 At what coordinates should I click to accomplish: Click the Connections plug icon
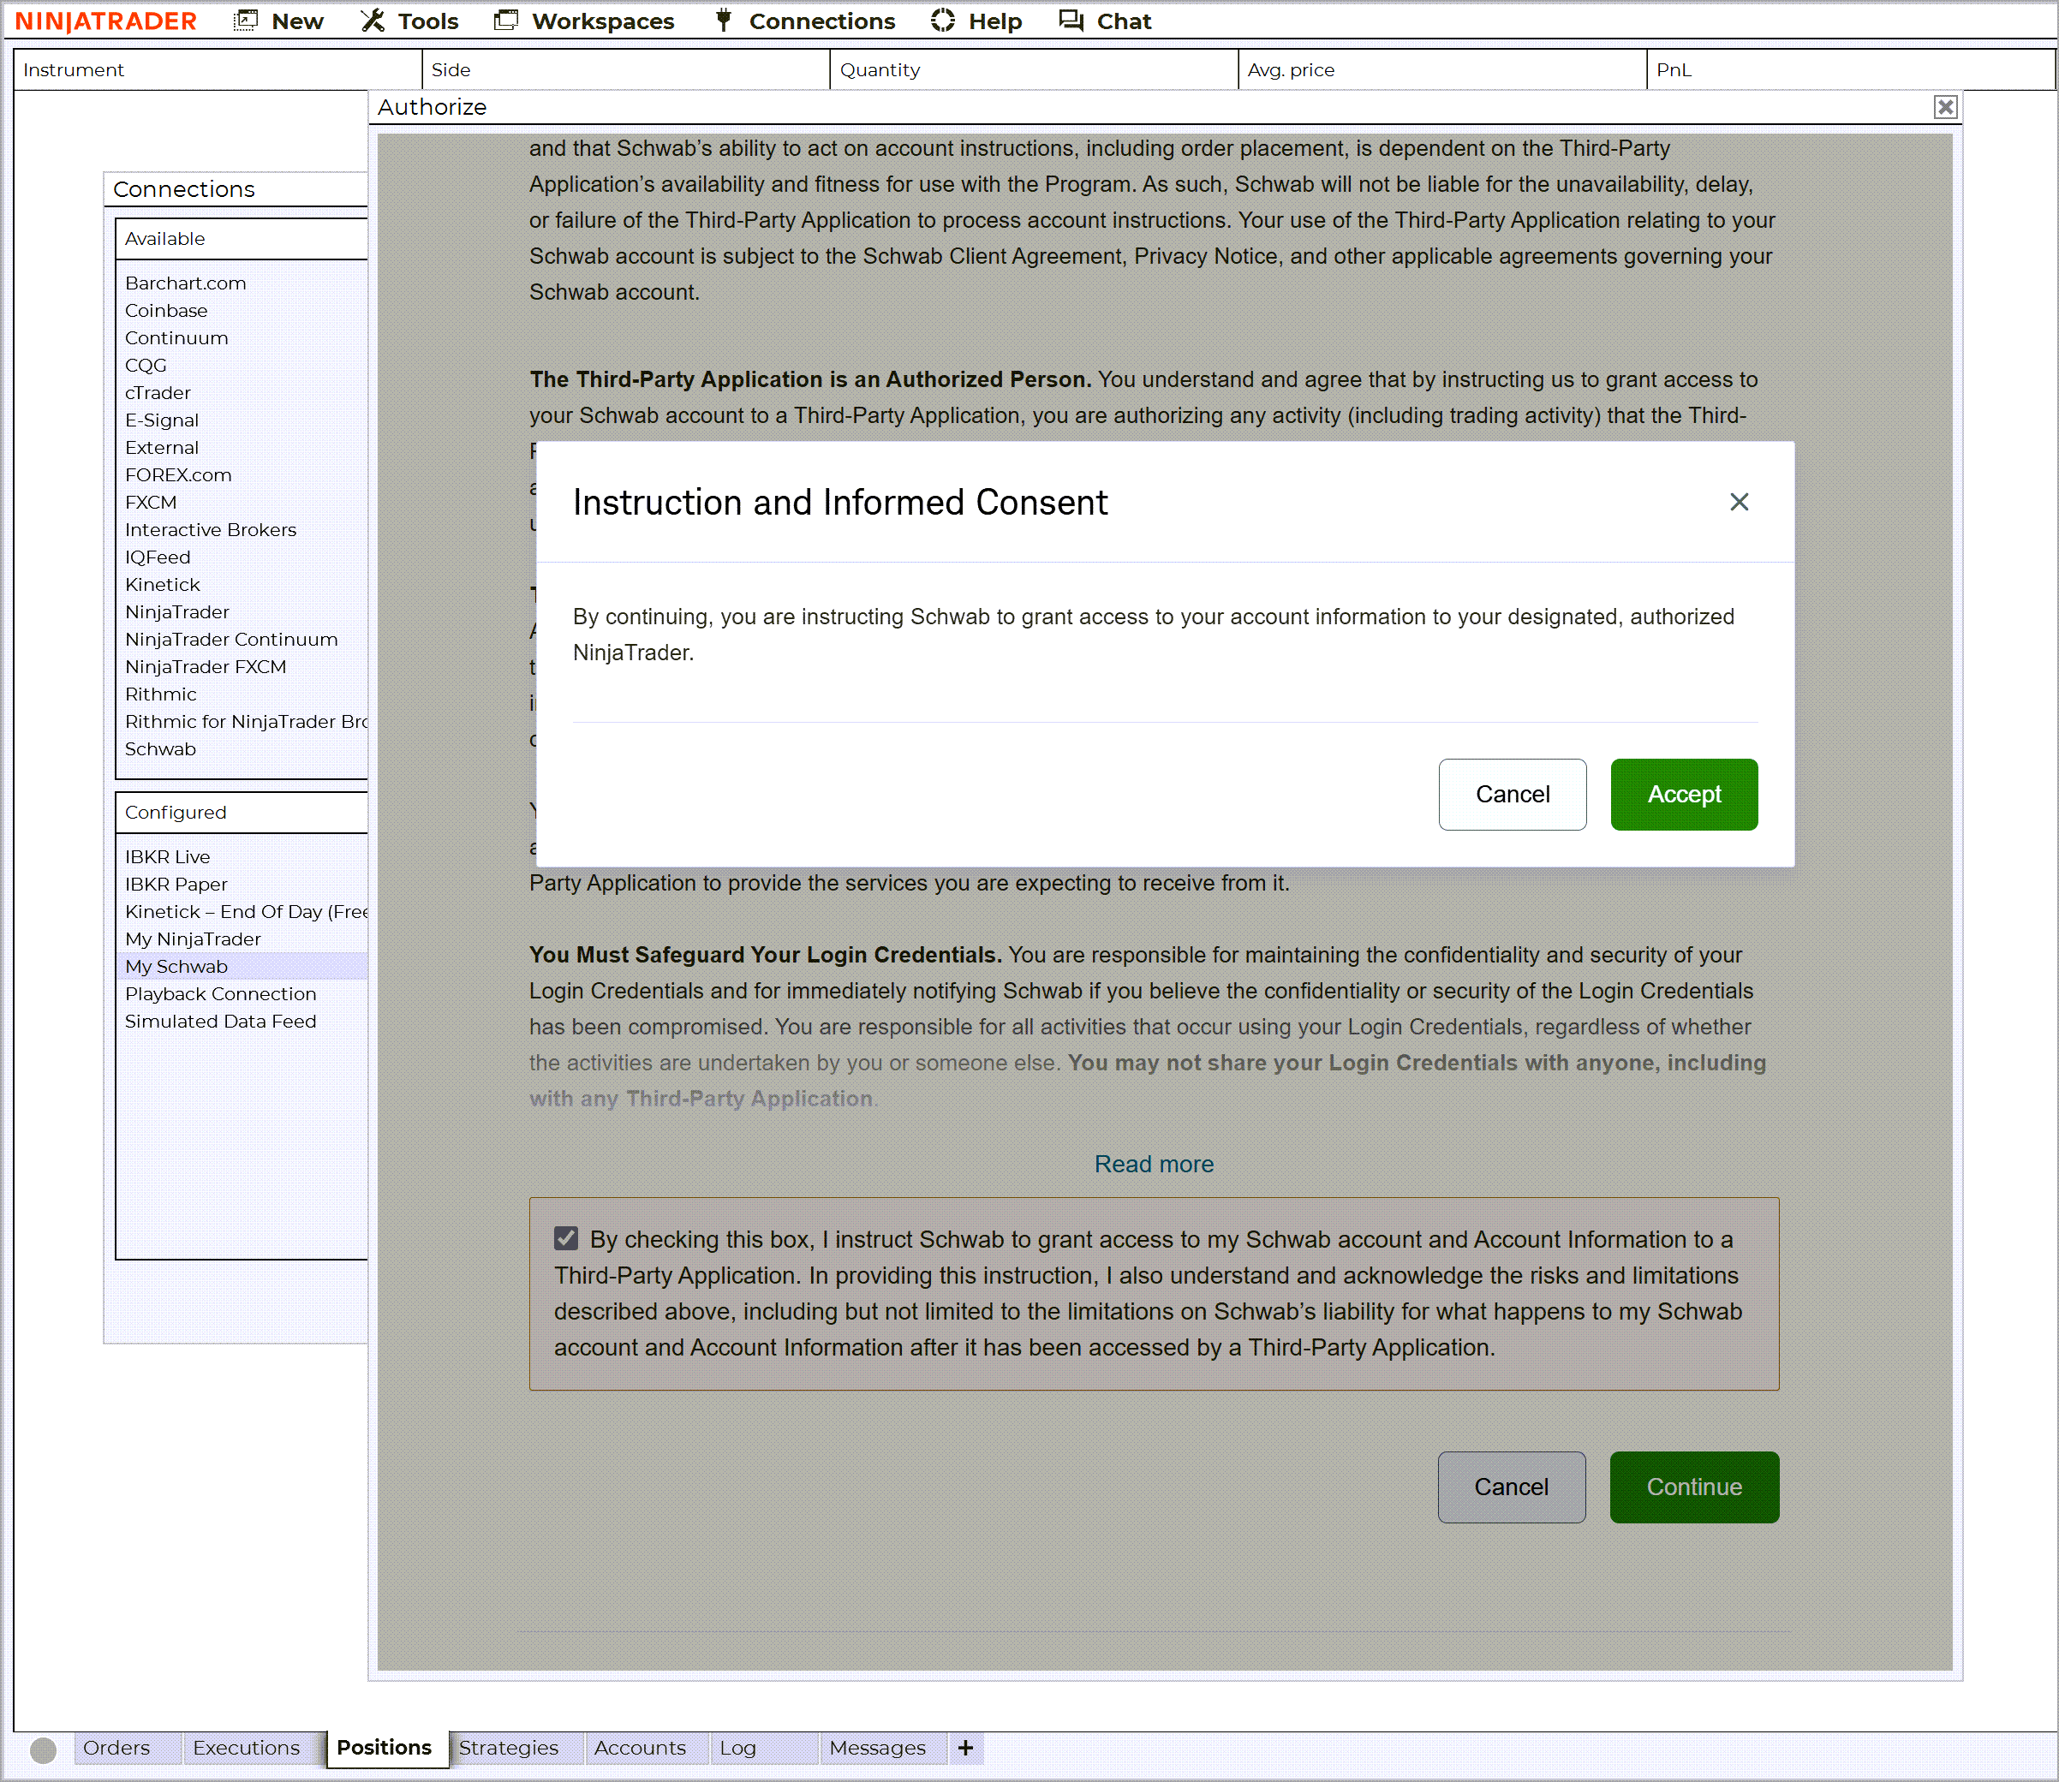(x=723, y=21)
